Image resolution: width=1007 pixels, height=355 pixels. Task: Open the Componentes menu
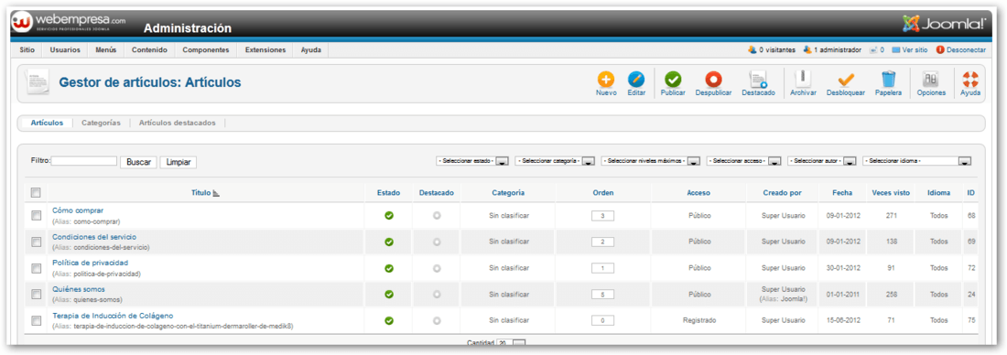click(205, 50)
